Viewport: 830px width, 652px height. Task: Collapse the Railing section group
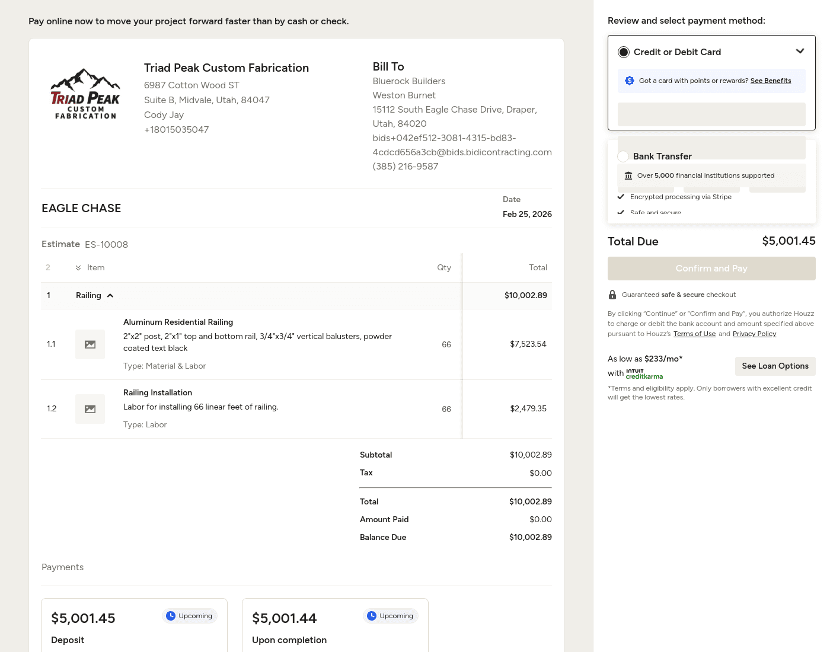(x=110, y=296)
